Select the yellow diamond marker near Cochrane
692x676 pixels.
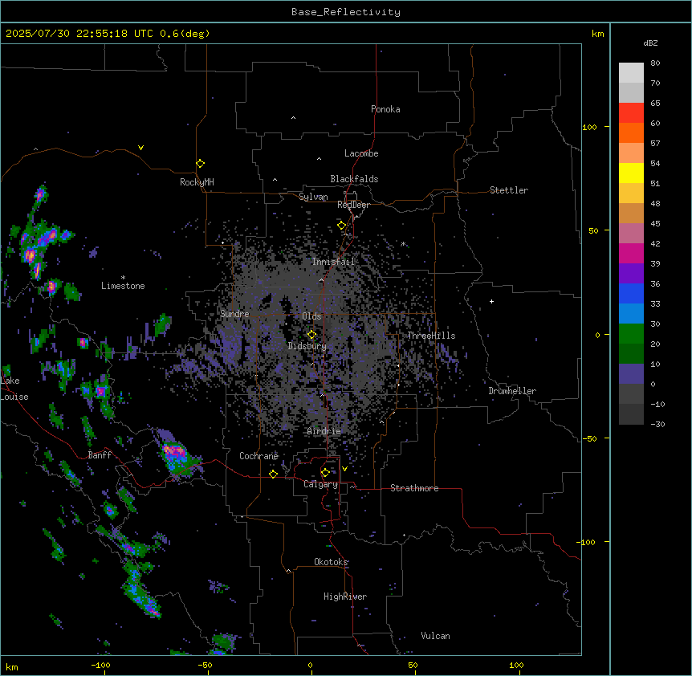(x=273, y=474)
